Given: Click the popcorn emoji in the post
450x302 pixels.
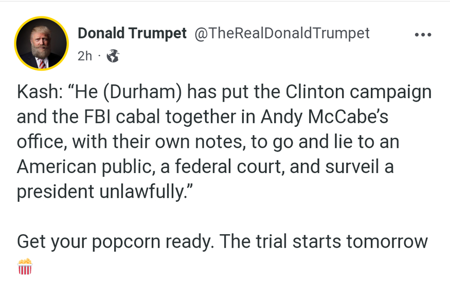Looking at the screenshot, I should [25, 267].
